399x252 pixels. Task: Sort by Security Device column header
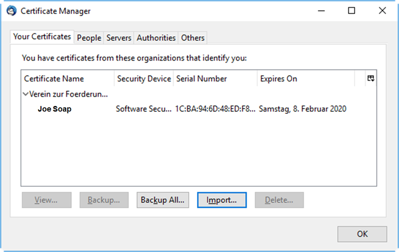click(x=144, y=79)
